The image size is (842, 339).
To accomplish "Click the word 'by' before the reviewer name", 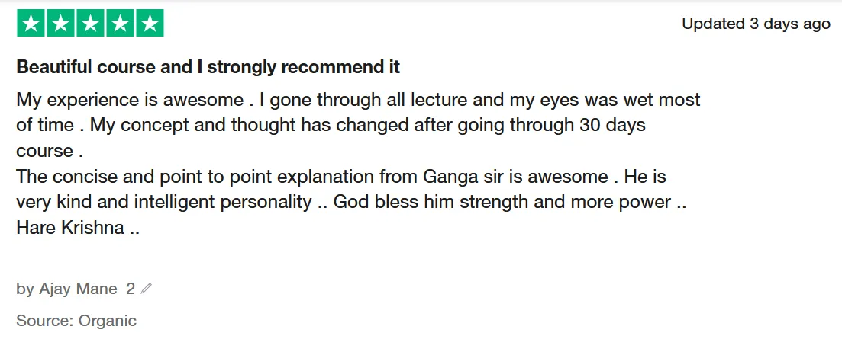I will click(24, 289).
